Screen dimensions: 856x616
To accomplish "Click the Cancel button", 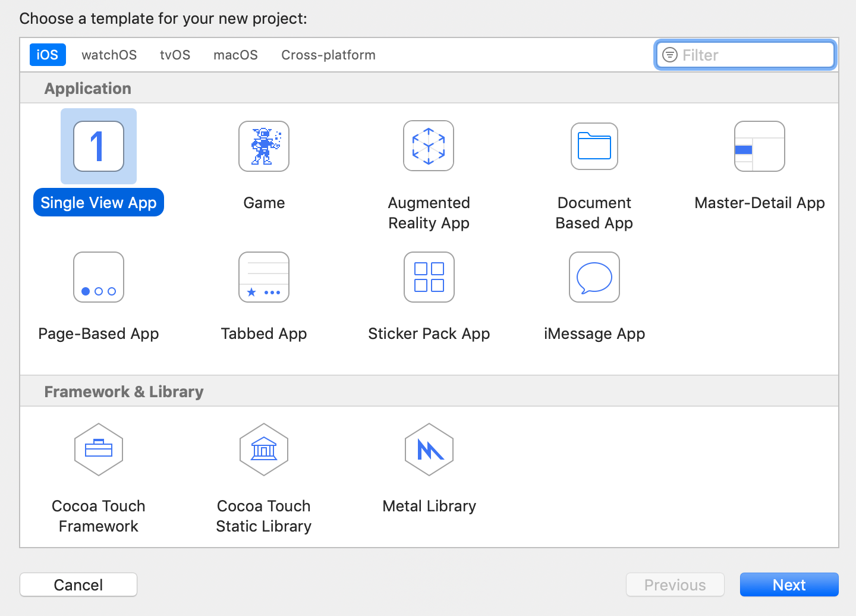I will tap(78, 584).
